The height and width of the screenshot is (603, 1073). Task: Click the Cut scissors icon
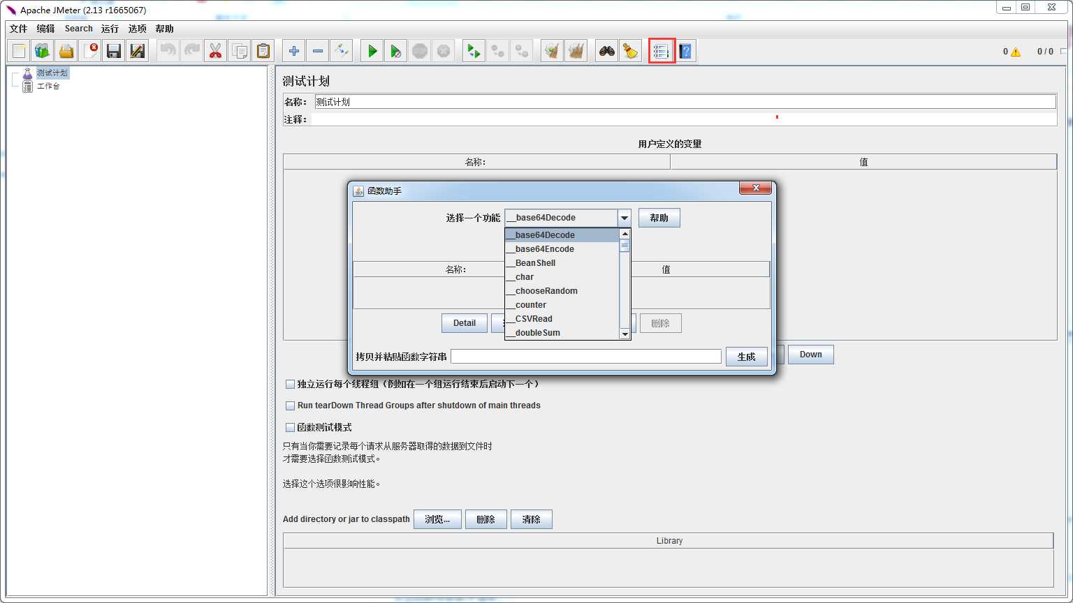(x=215, y=51)
